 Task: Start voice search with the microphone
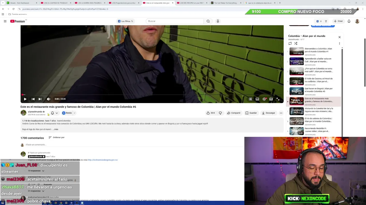point(218,21)
